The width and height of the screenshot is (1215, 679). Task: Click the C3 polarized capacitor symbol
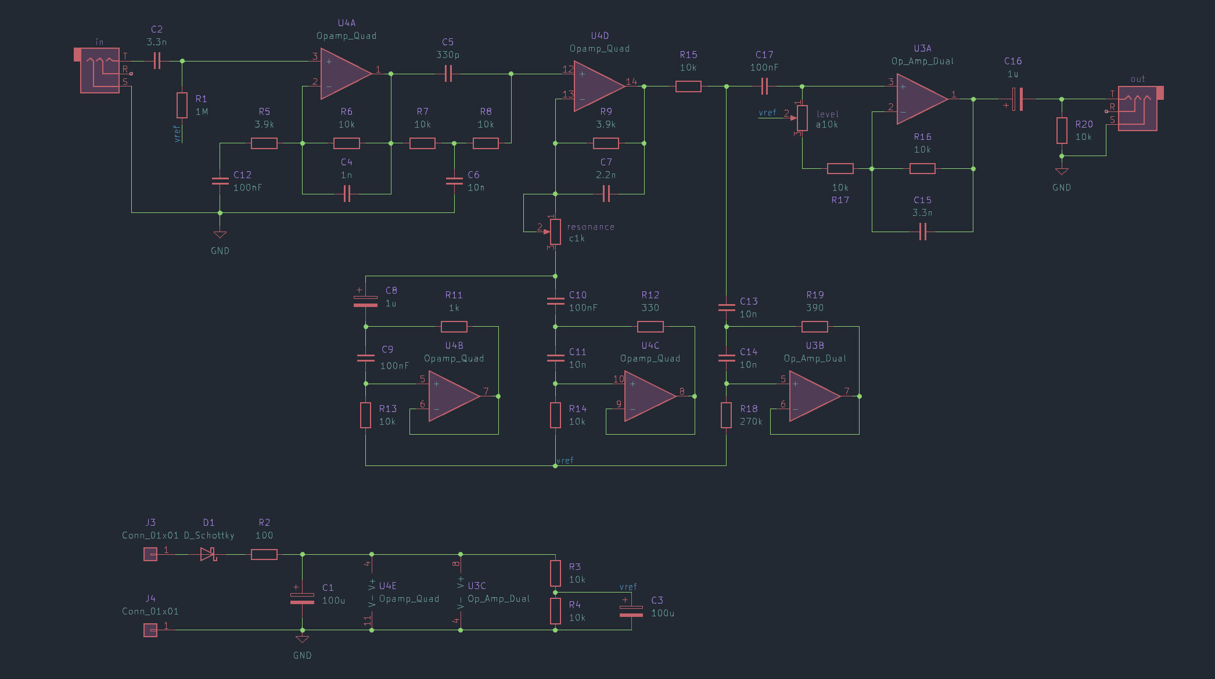631,611
